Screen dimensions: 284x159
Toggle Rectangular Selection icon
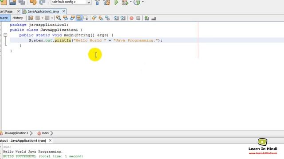pos(86,18)
